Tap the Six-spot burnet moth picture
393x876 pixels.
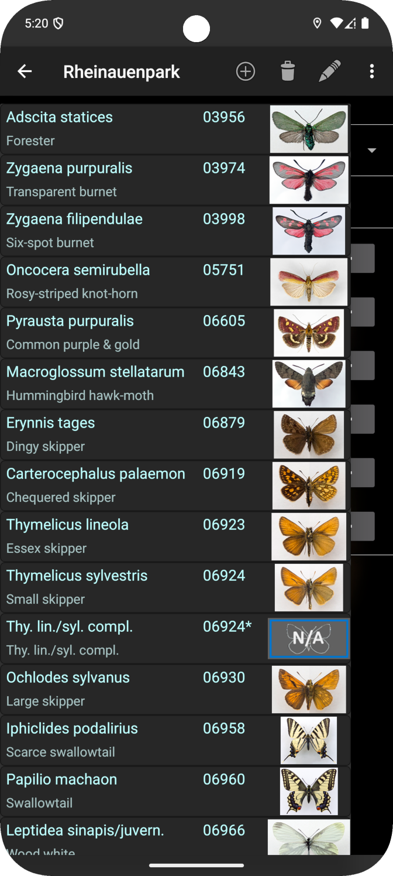coord(309,231)
